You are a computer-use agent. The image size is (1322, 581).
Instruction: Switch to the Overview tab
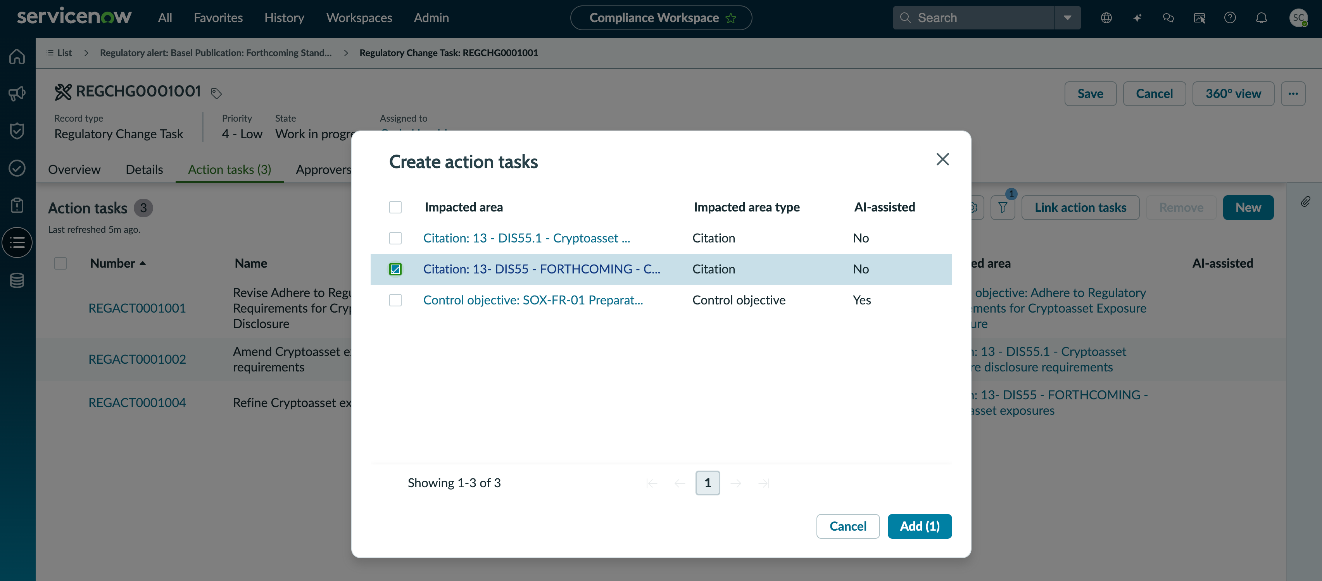tap(74, 169)
